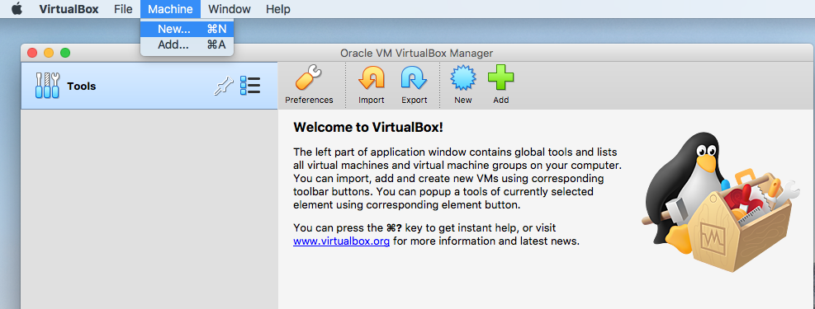Open the File menu
Screen dimensions: 815x309
pyautogui.click(x=123, y=9)
